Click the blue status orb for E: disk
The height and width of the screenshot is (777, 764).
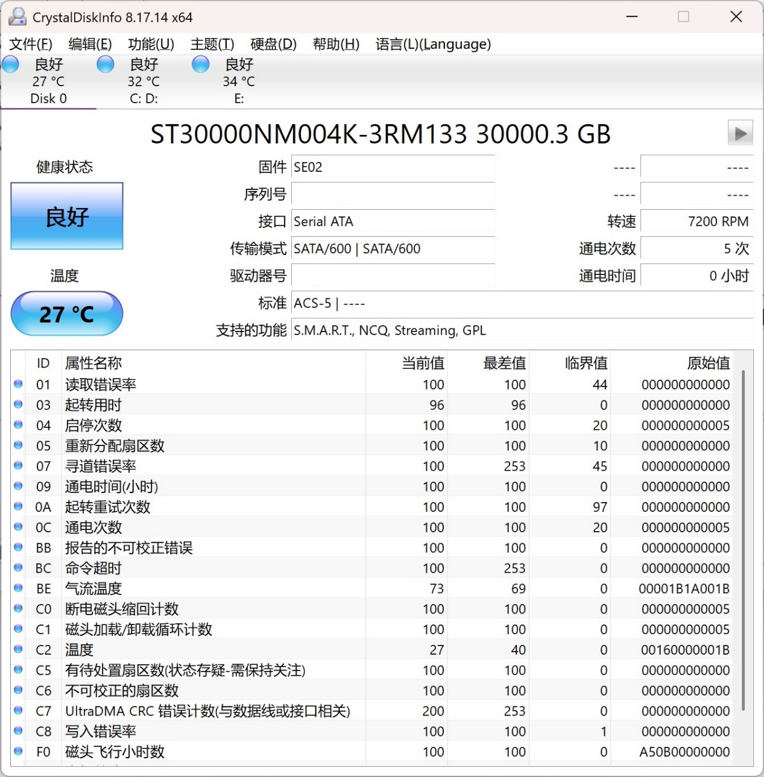tap(201, 64)
